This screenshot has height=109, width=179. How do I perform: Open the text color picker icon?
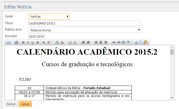click(16, 42)
